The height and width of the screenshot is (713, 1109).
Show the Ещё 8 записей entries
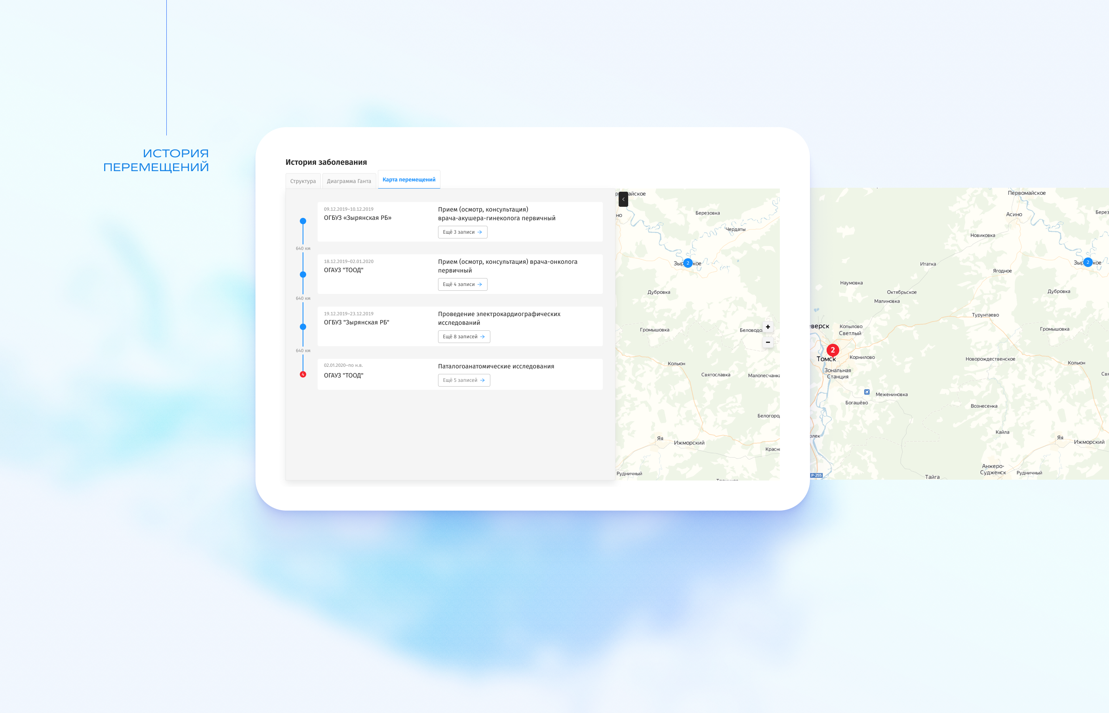click(464, 337)
